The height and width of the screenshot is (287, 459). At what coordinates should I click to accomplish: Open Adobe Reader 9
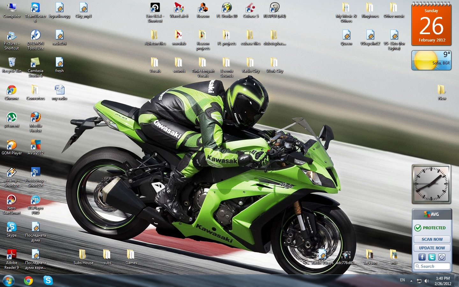tap(12, 259)
